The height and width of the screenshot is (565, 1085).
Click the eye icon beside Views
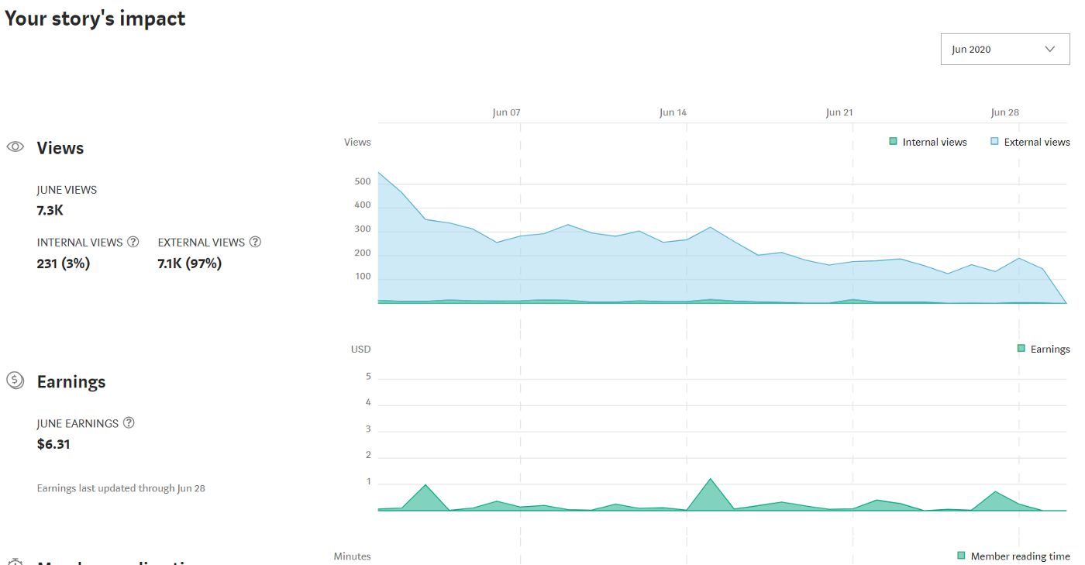[15, 147]
